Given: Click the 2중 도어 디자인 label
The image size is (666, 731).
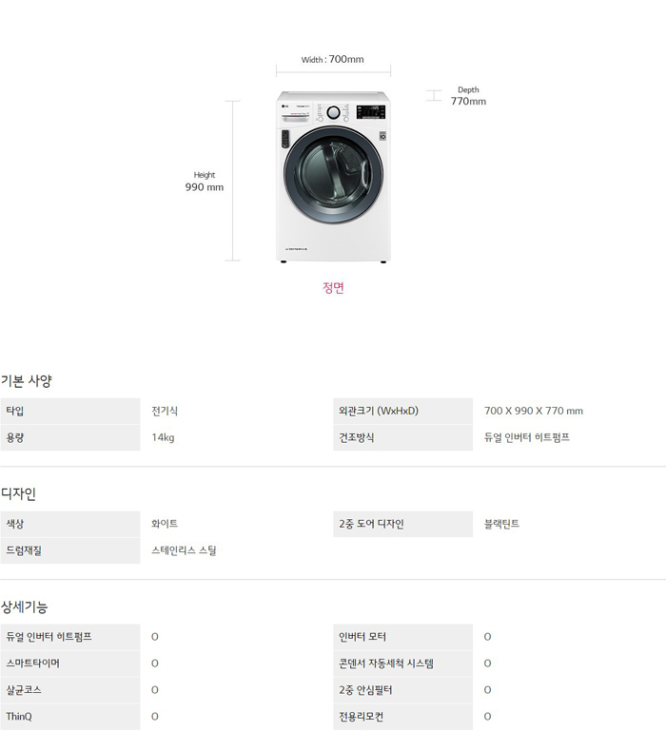Looking at the screenshot, I should point(371,524).
